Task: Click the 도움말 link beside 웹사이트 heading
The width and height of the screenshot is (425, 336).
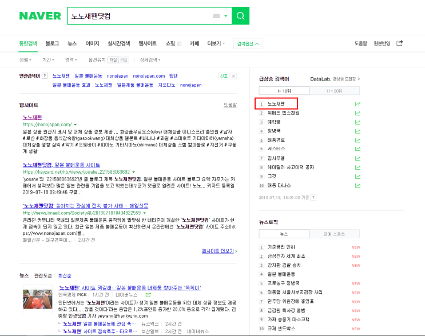Action: 230,105
